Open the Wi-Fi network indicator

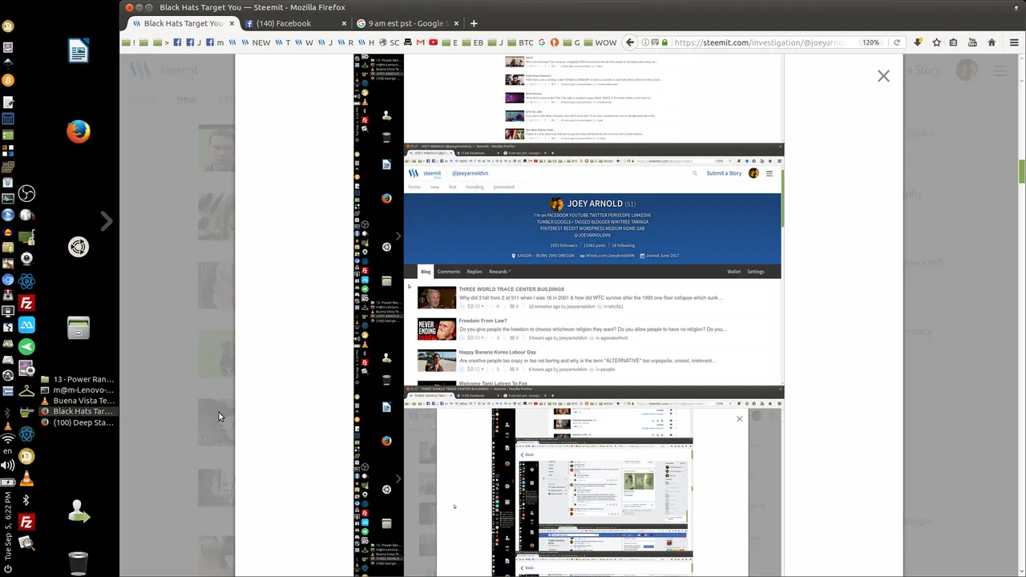8,438
